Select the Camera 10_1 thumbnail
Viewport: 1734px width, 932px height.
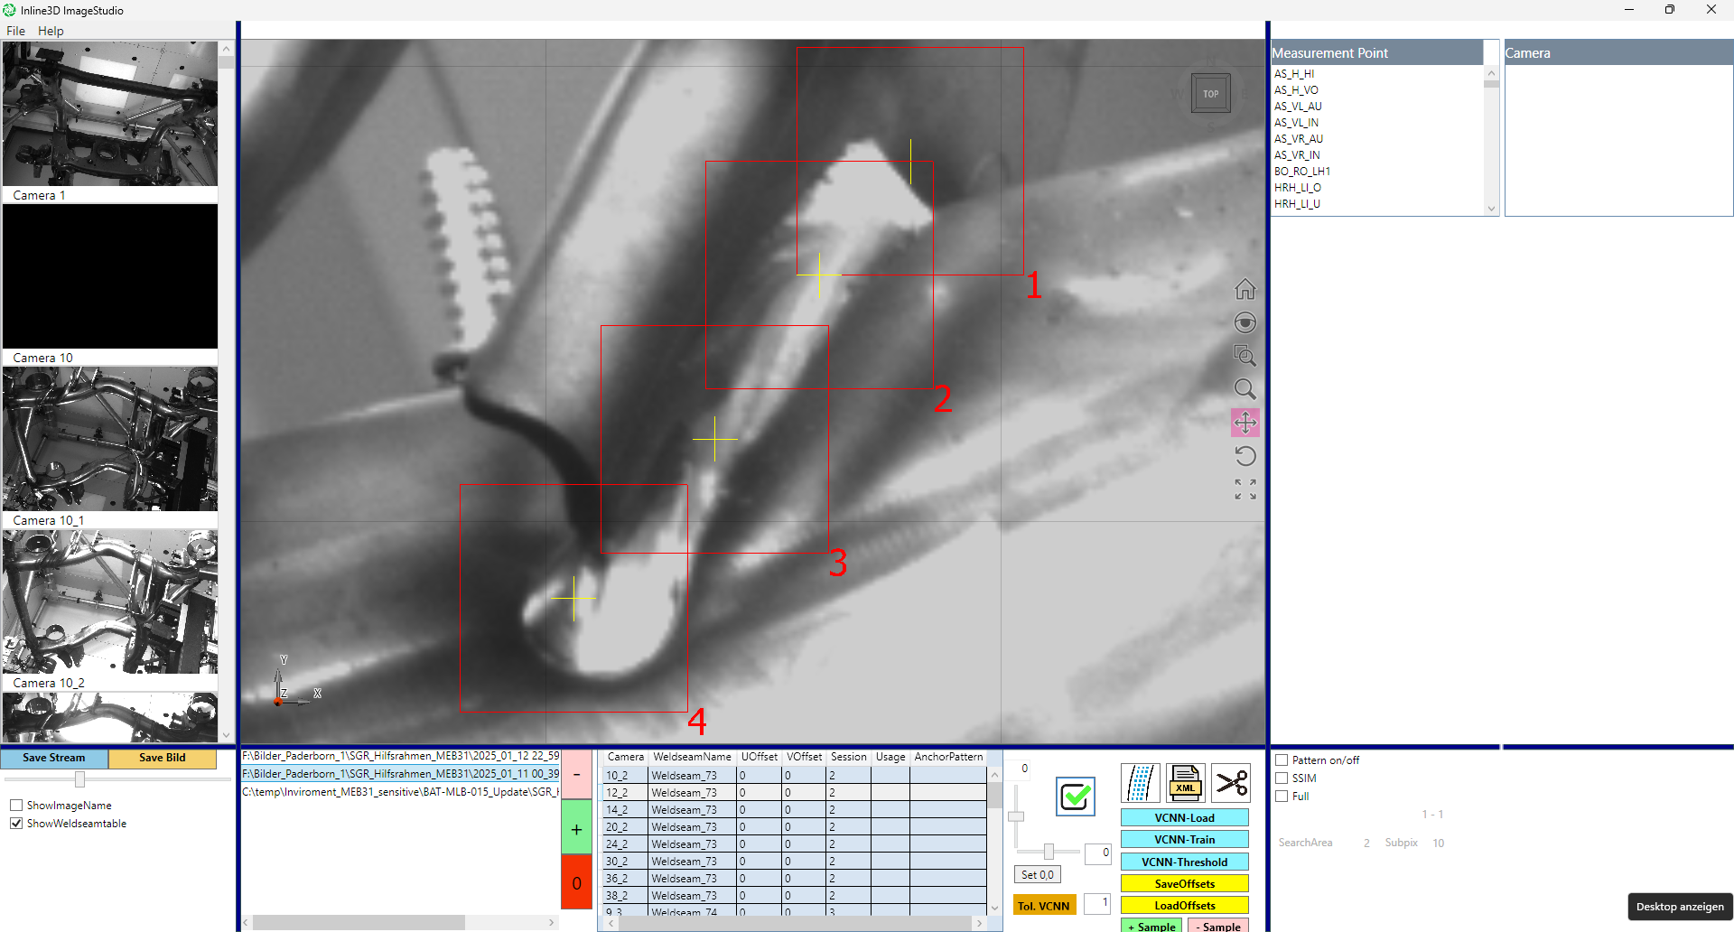[x=110, y=439]
